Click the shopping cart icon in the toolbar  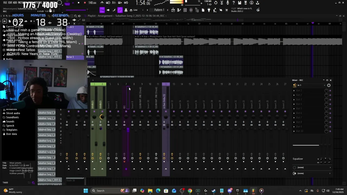click(x=227, y=10)
